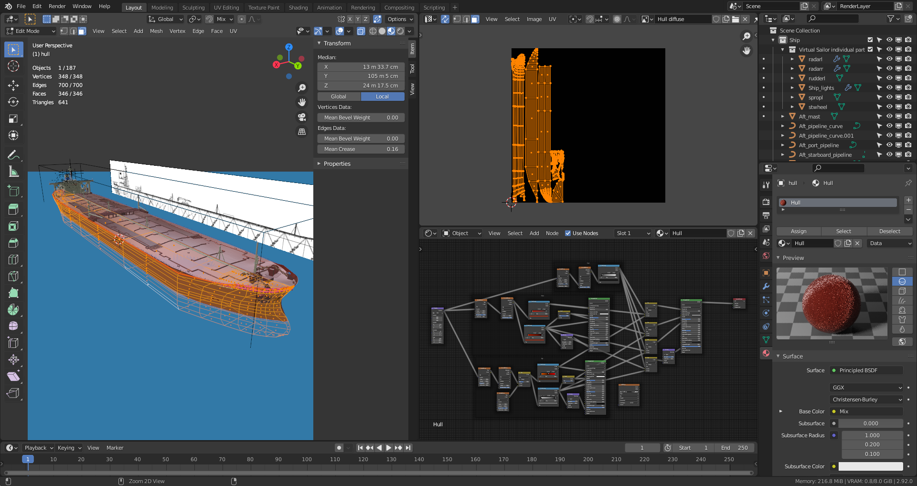This screenshot has height=486, width=917.
Task: Click the Global coordinates button
Action: pyautogui.click(x=339, y=97)
